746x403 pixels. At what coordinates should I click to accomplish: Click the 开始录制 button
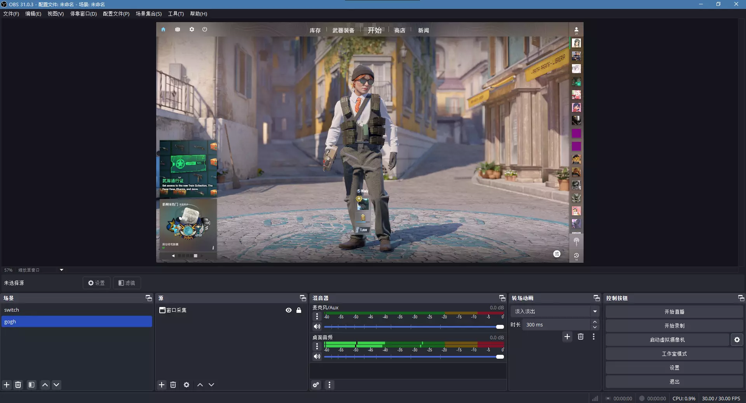click(674, 326)
